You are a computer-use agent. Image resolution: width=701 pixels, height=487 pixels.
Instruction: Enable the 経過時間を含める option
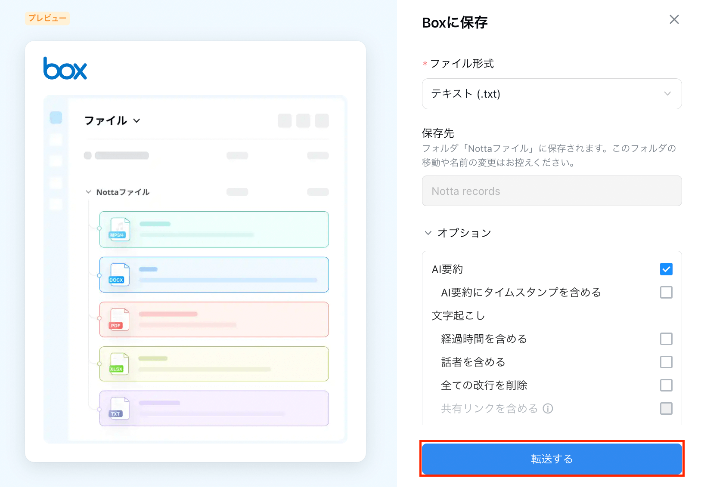[666, 339]
